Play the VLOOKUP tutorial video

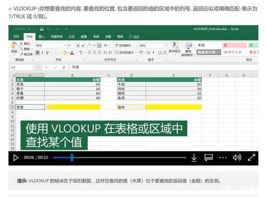[16, 158]
